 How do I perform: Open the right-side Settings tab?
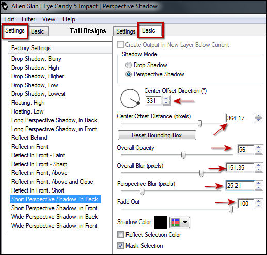(125, 31)
